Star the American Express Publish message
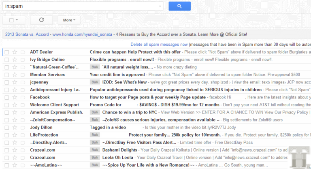Viewport: 311px width, 169px height. [15, 112]
